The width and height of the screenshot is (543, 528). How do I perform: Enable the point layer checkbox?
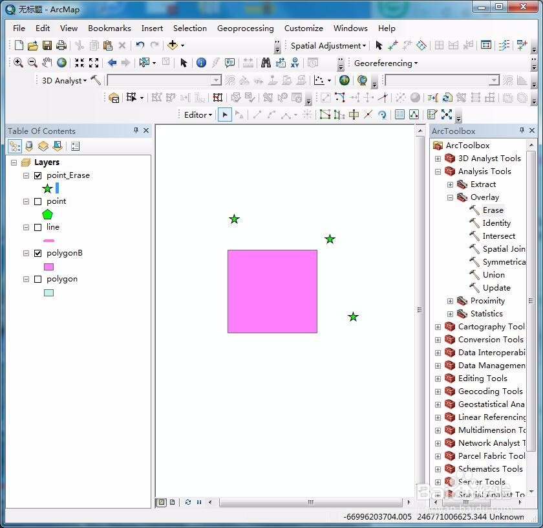click(38, 202)
